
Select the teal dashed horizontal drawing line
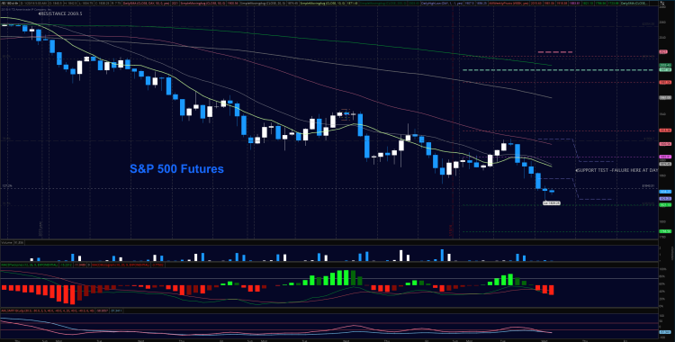tap(558, 70)
